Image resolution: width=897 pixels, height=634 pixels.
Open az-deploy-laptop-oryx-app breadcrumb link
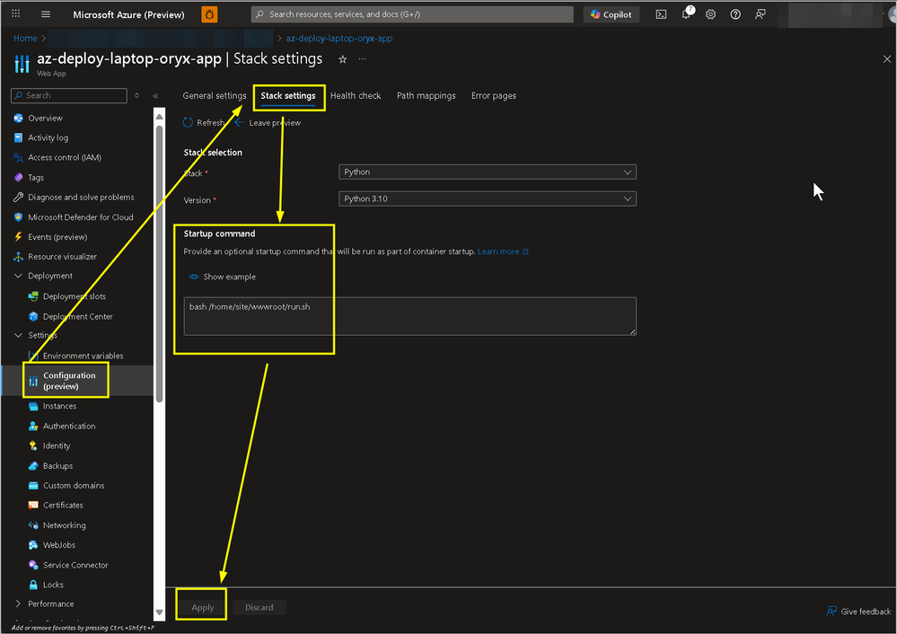tap(339, 39)
